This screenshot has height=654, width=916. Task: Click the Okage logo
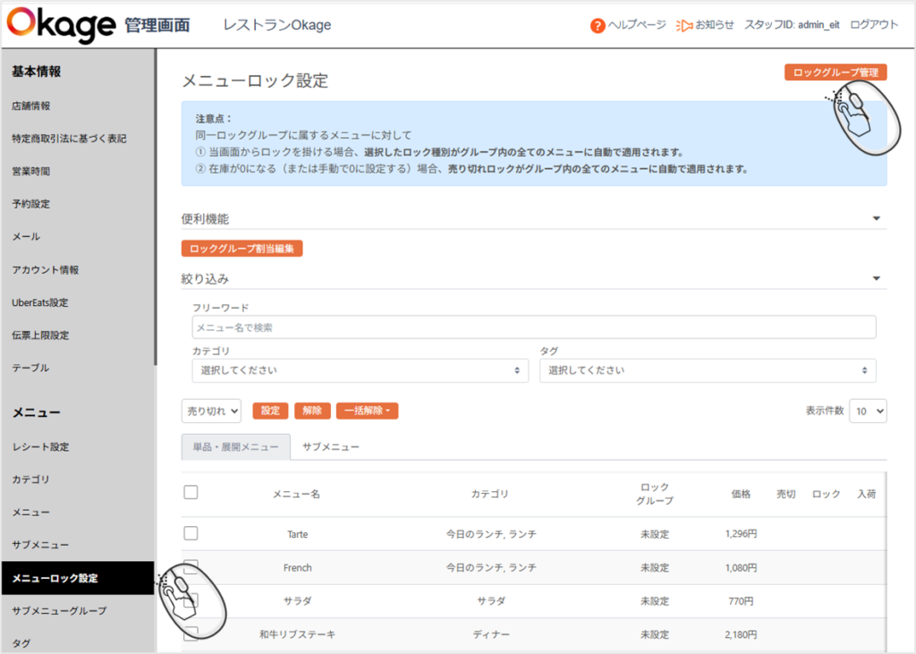61,24
